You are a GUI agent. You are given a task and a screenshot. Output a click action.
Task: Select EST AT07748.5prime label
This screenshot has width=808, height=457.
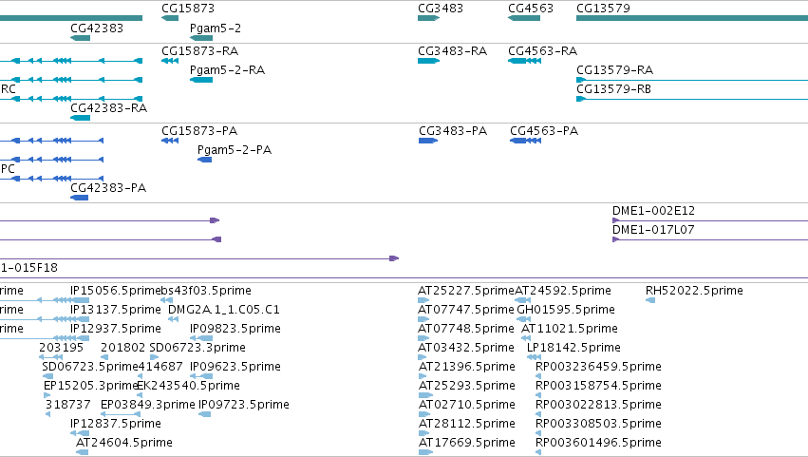(466, 329)
